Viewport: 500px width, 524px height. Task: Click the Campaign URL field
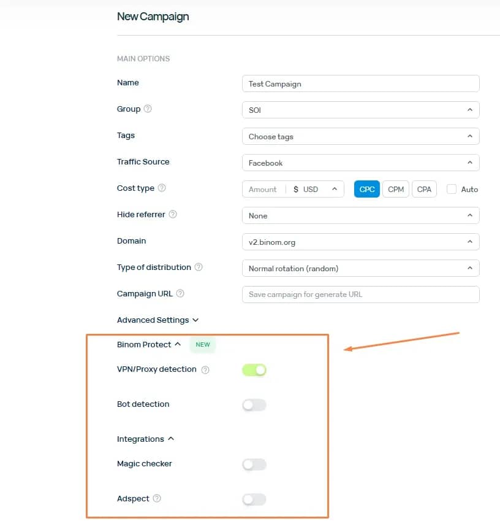click(361, 295)
